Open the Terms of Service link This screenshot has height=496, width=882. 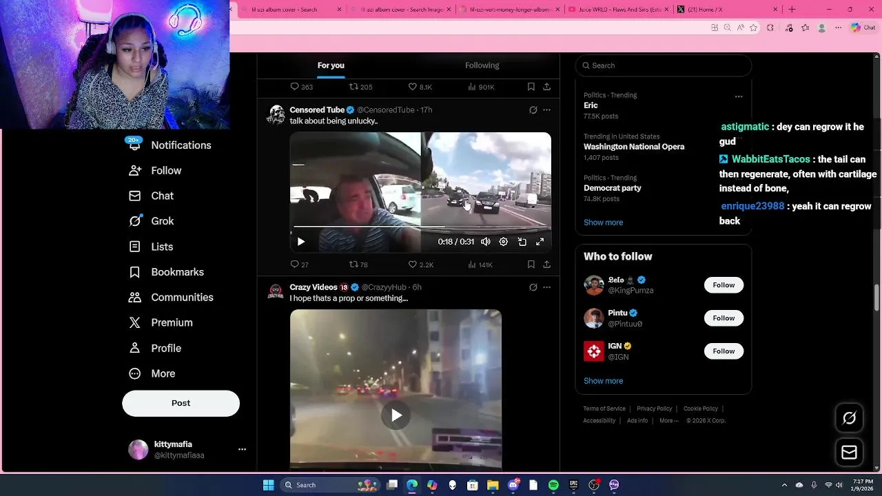[x=604, y=409]
